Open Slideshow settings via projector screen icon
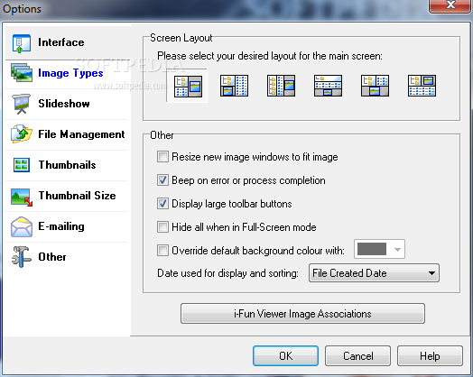The image size is (473, 377). pyautogui.click(x=21, y=104)
